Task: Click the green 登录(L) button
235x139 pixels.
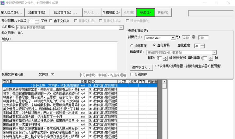Action: point(145,13)
